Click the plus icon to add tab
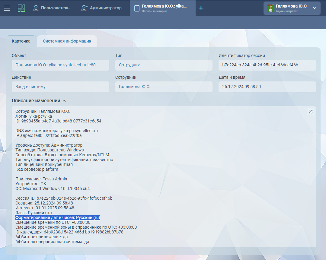Viewport: 326px width, 260px height. pyautogui.click(x=201, y=8)
